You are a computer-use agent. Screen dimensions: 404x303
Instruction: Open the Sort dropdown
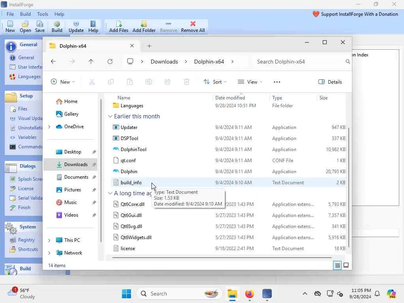(215, 82)
